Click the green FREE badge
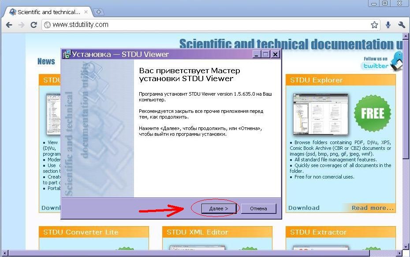 (373, 113)
